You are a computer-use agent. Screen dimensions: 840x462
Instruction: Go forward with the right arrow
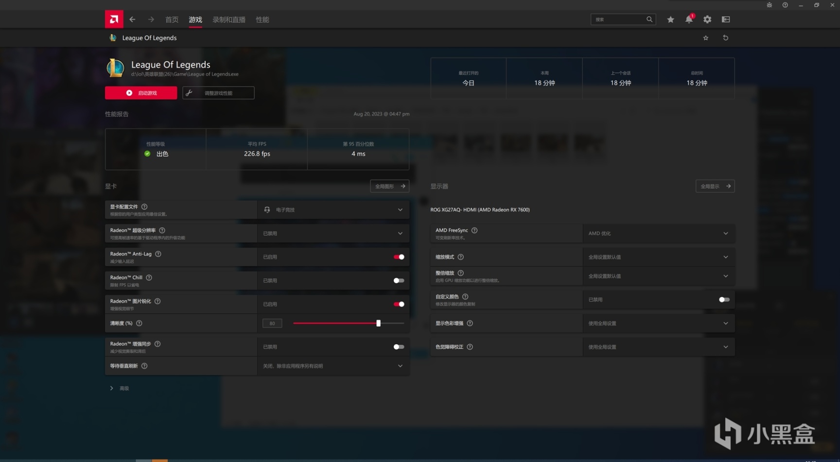click(151, 19)
